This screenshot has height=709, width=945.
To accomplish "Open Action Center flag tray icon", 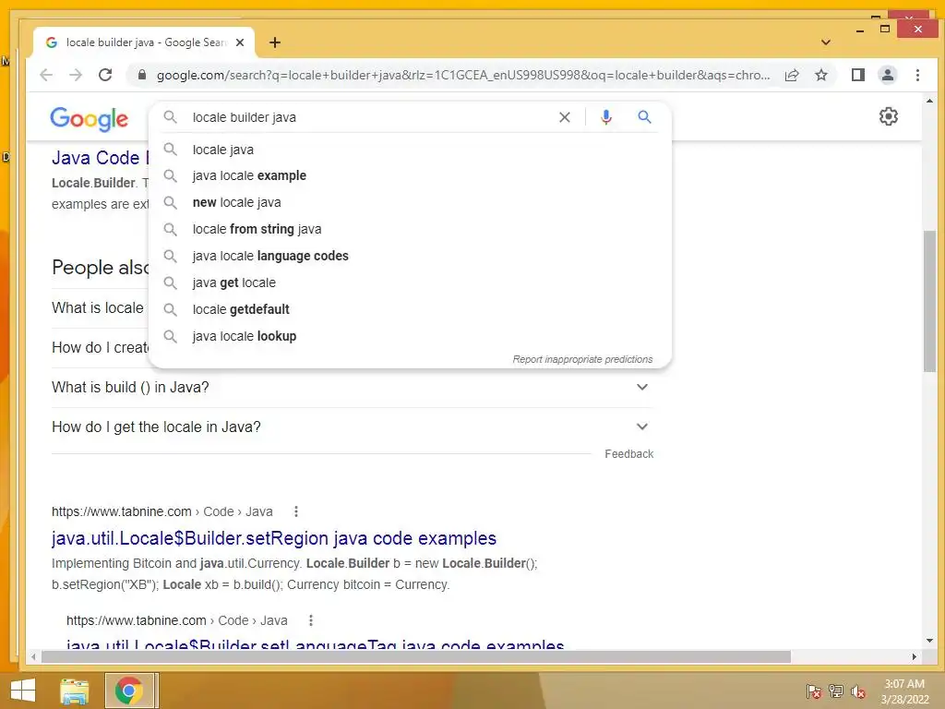I will click(x=814, y=691).
